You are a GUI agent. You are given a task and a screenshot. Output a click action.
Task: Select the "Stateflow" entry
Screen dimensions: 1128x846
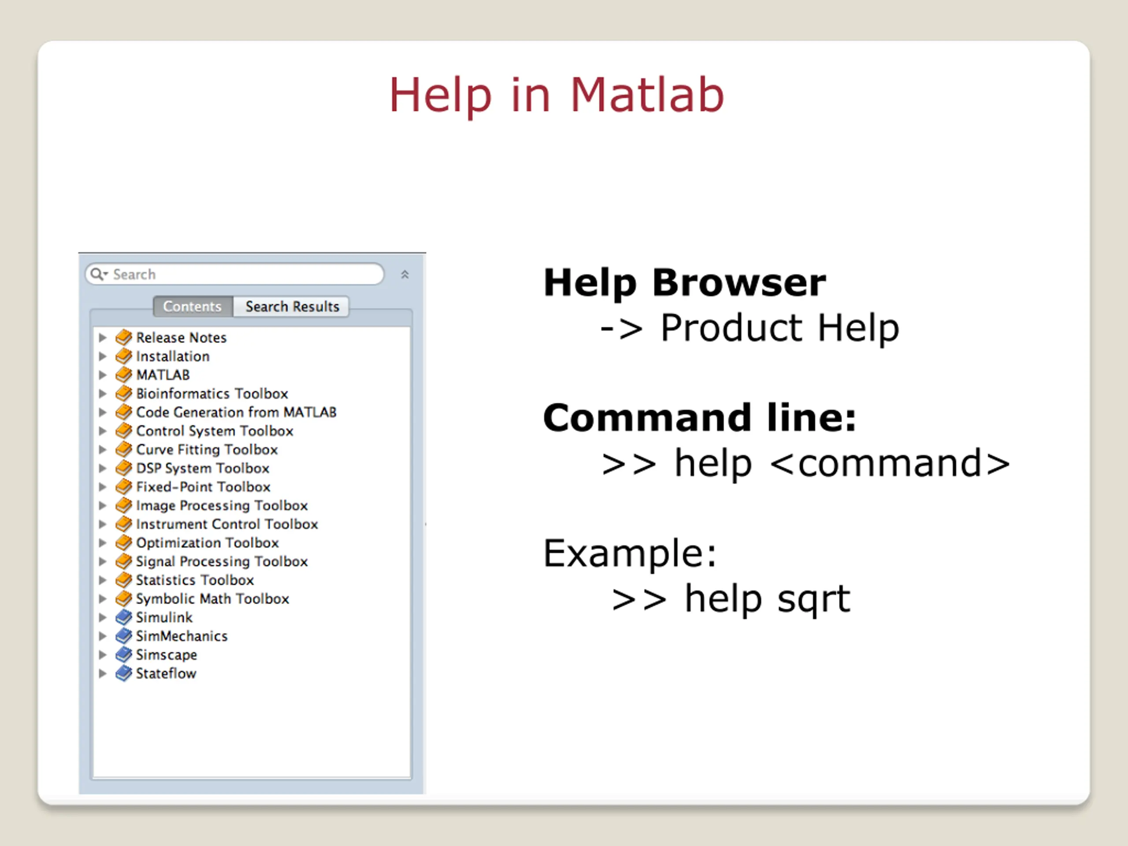point(166,673)
